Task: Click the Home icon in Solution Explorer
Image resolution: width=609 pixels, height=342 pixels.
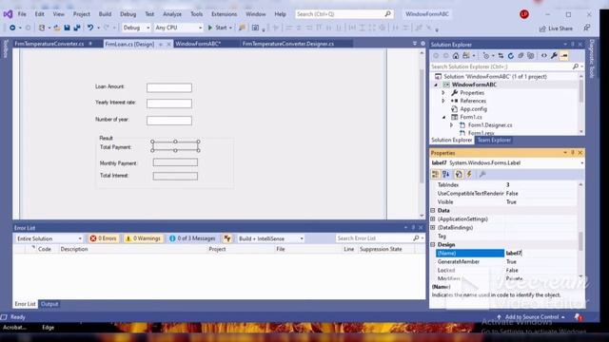Action: tap(456, 56)
